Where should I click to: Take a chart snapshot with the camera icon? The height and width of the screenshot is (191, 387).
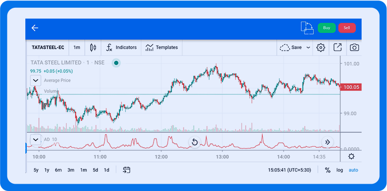coord(354,48)
